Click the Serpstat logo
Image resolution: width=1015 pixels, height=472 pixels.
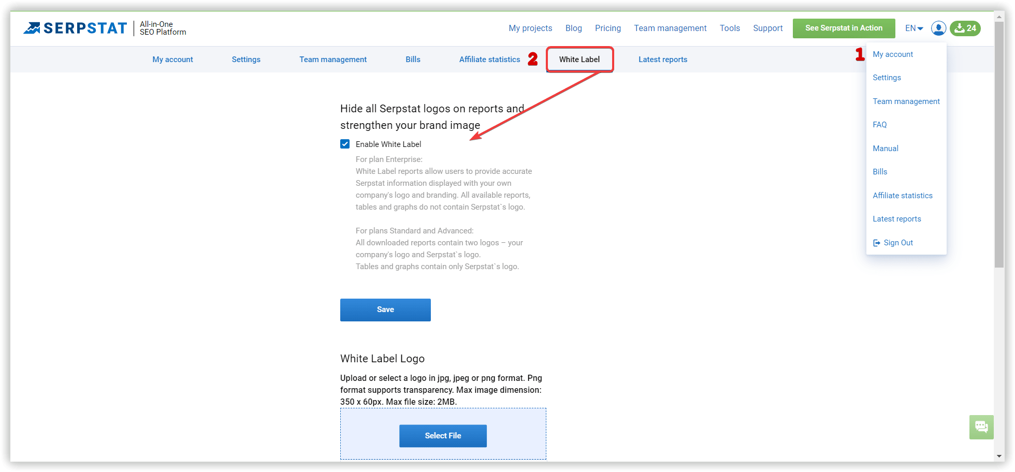pos(75,28)
